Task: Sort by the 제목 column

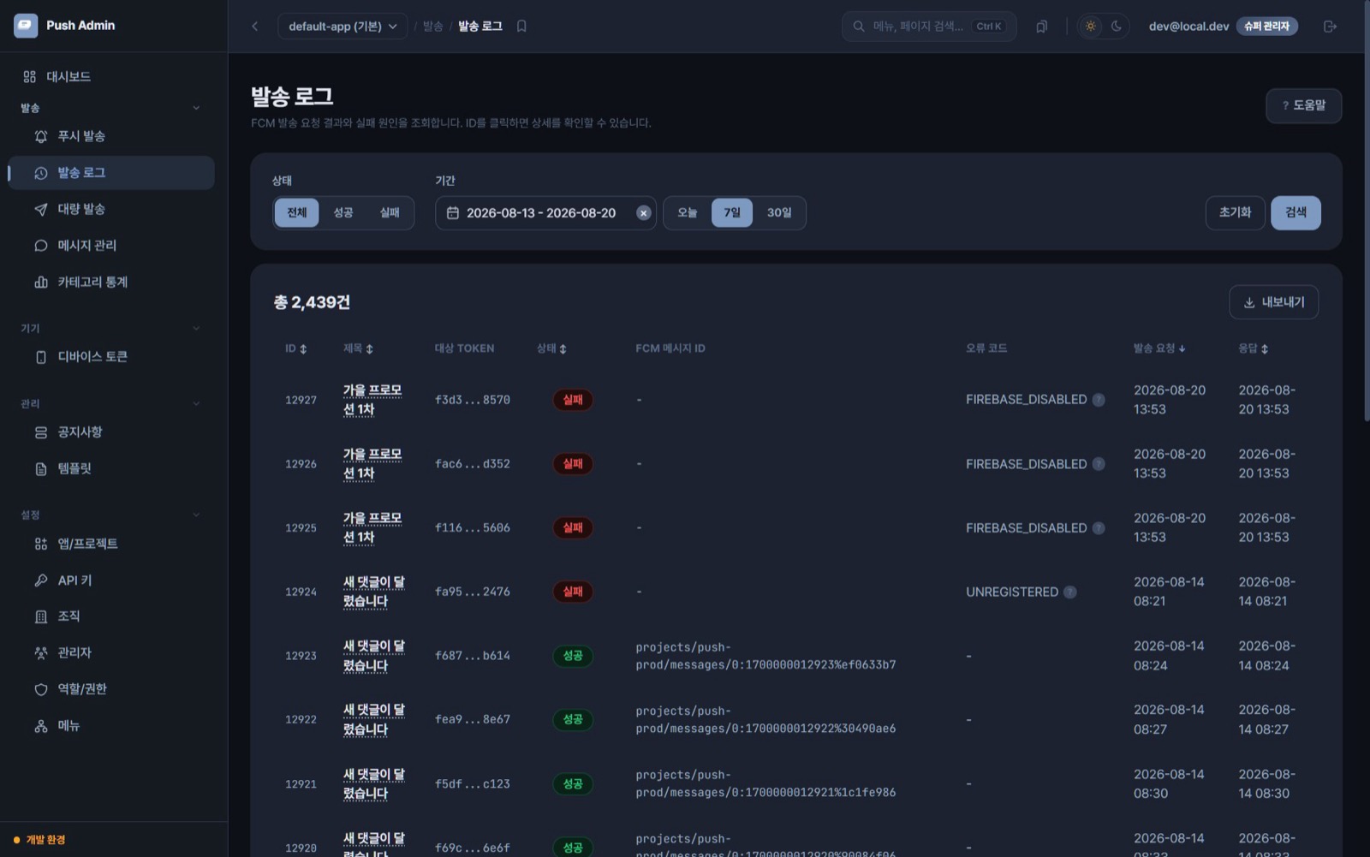Action: click(358, 348)
